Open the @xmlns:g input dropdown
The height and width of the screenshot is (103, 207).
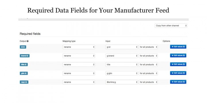point(122,82)
